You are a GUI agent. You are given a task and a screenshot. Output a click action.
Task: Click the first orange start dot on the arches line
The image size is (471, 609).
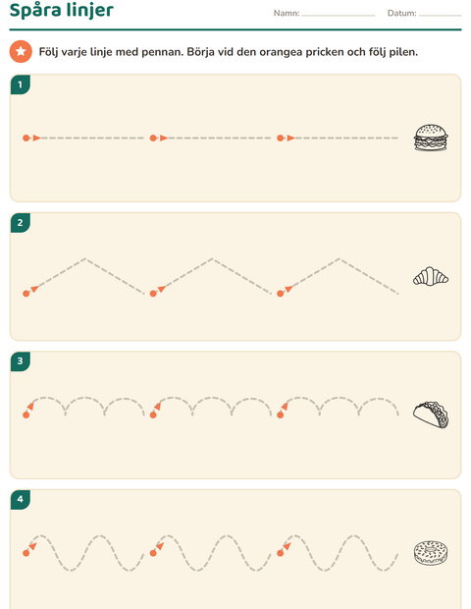[x=26, y=415]
